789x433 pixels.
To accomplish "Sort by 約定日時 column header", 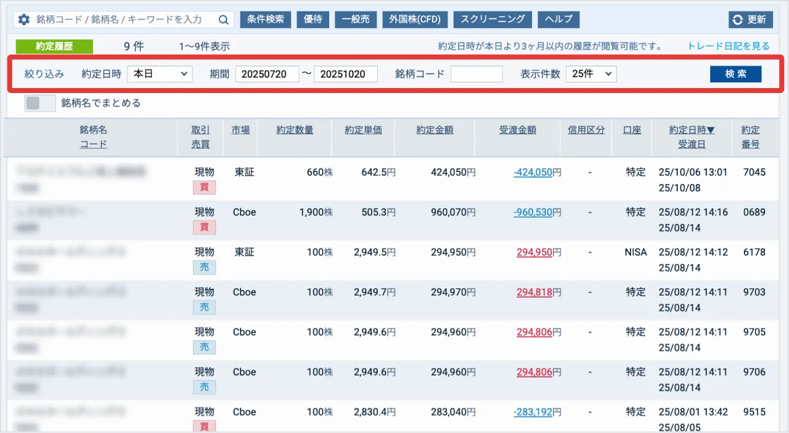I will [x=692, y=130].
